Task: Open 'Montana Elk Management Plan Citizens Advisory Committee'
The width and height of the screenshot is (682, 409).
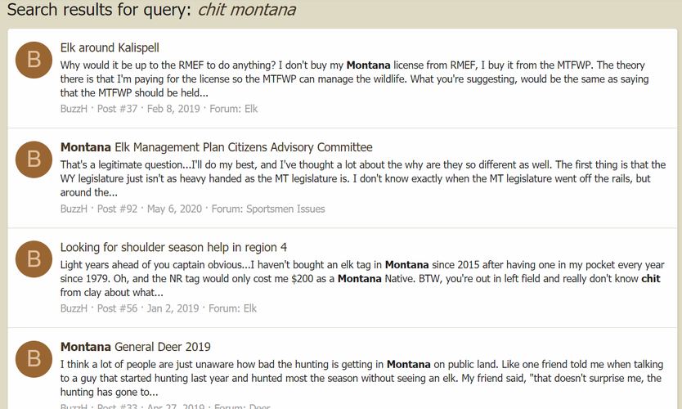Action: click(216, 147)
